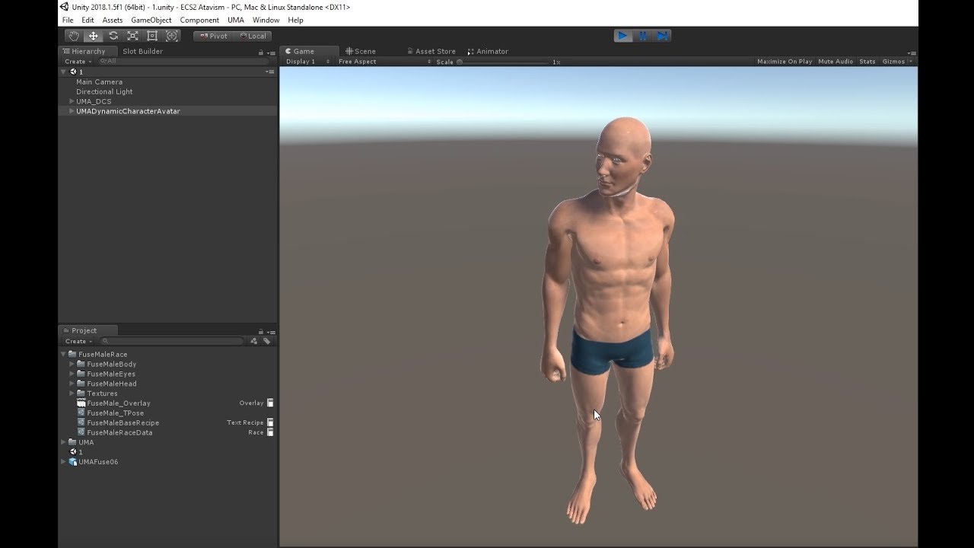Screen dimensions: 974x548
Task: Select the combined Transform tool
Action: (x=172, y=36)
